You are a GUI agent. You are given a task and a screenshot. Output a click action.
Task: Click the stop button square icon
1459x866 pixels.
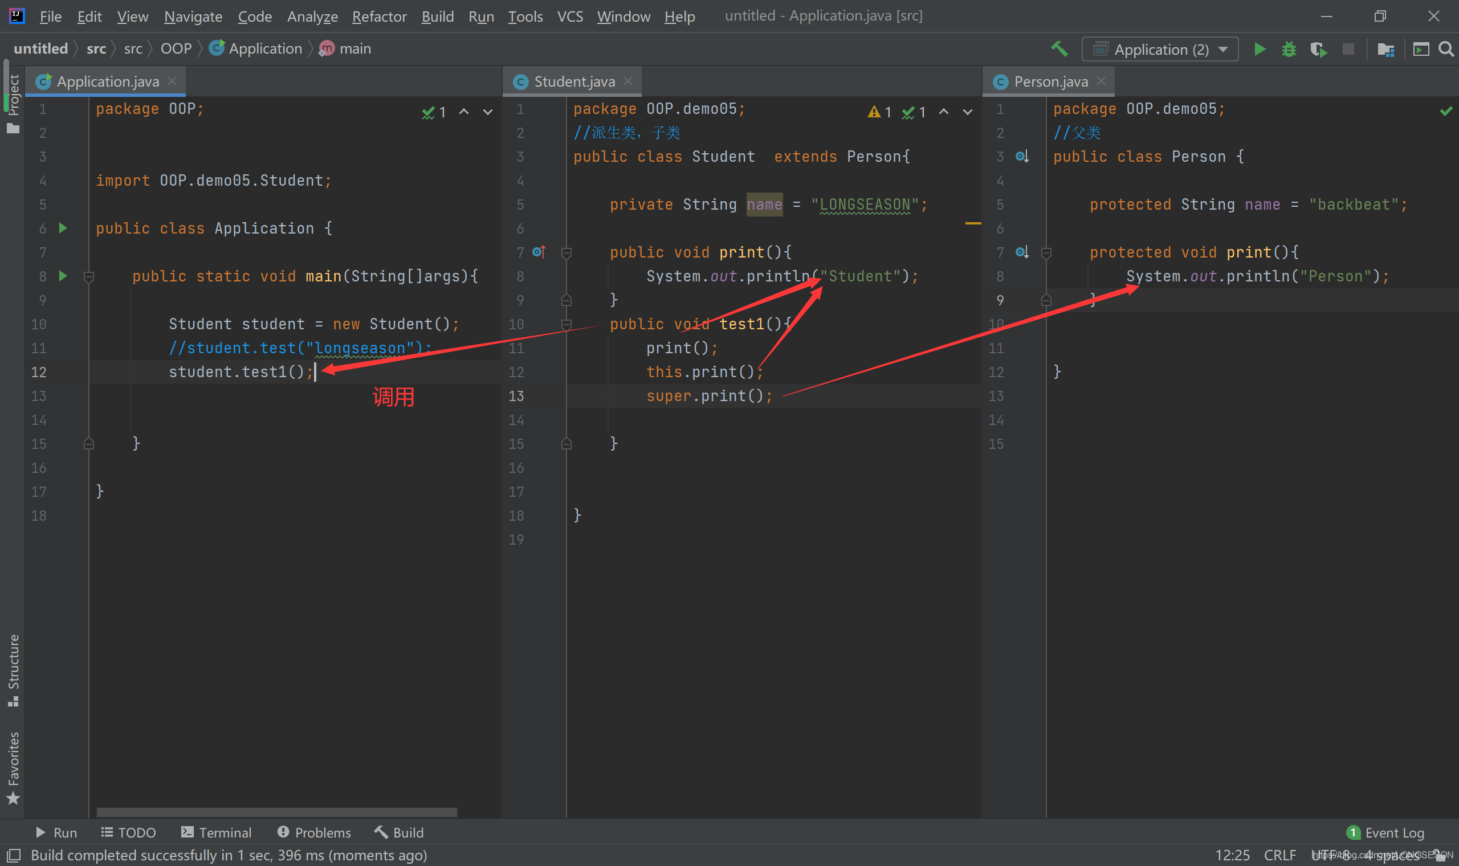pyautogui.click(x=1348, y=50)
